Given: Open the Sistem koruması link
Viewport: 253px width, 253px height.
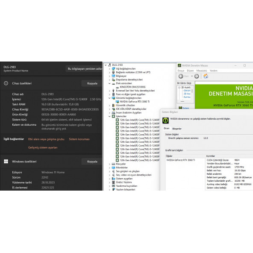Looking at the screenshot, I should click(x=79, y=139).
